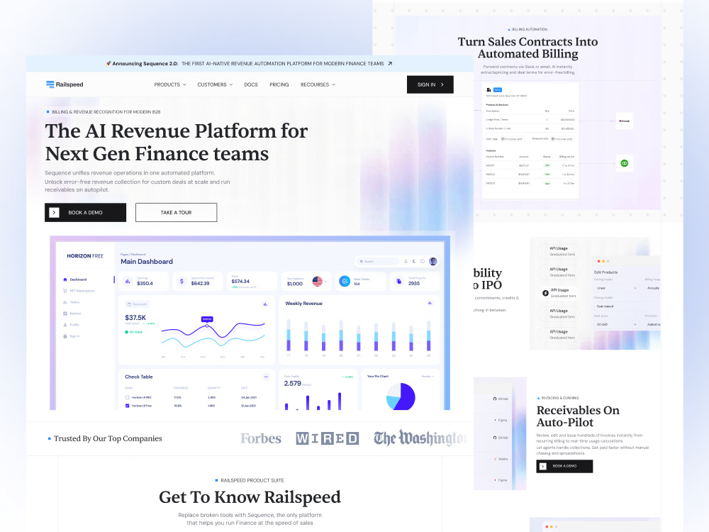Open Tables via its sidebar chart icon
This screenshot has height=532, width=709.
point(65,302)
